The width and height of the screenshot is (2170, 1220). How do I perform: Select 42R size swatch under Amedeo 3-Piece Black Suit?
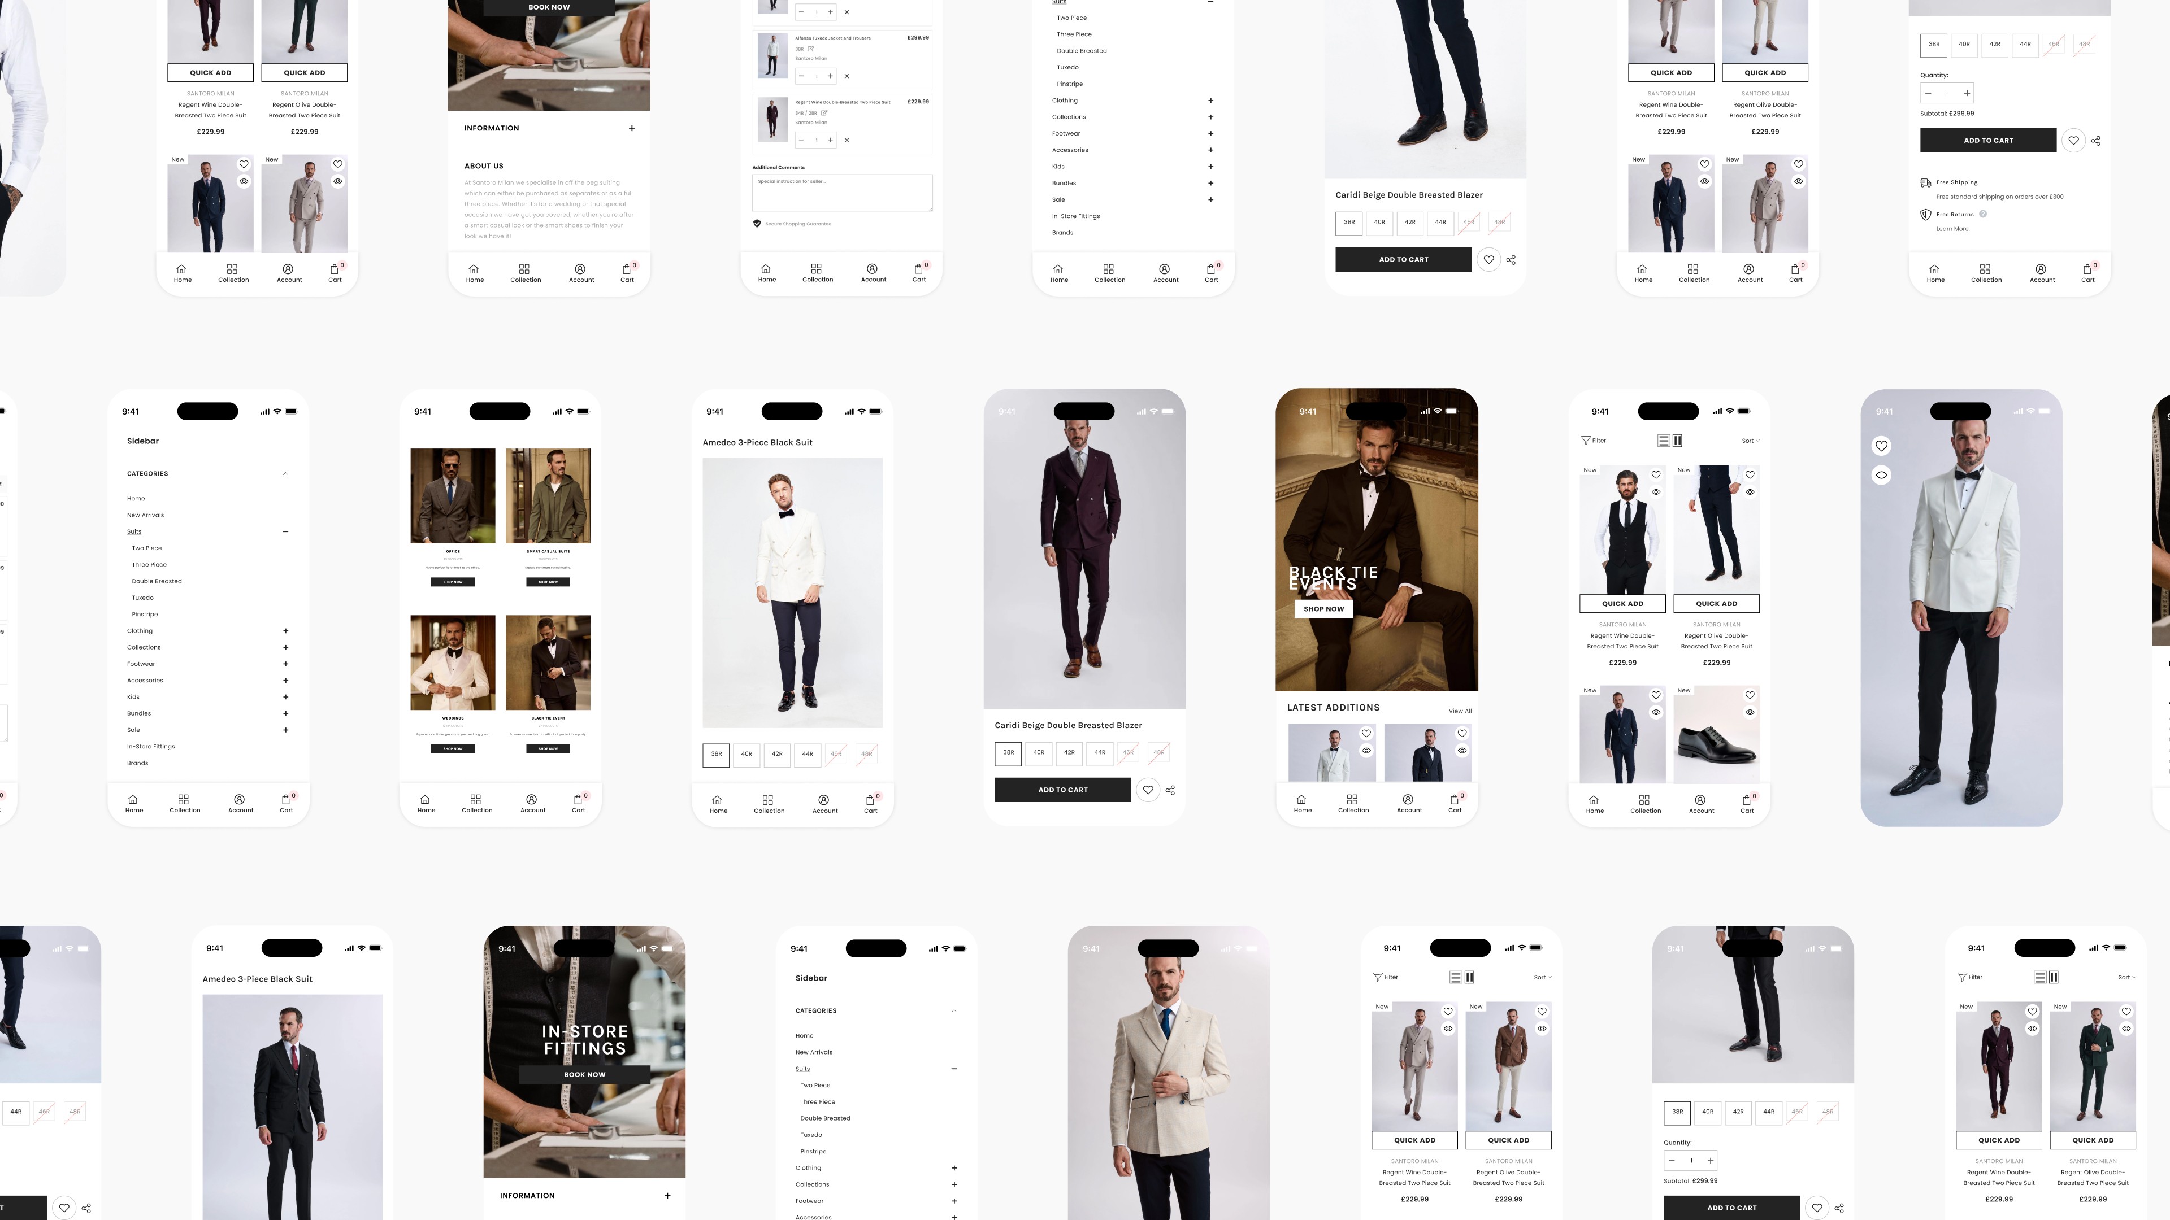point(776,755)
